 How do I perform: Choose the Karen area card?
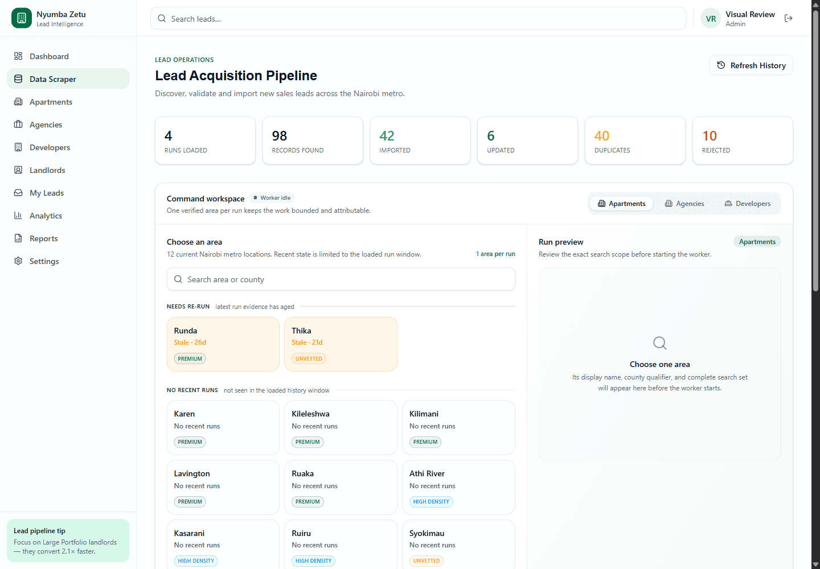[x=223, y=427]
